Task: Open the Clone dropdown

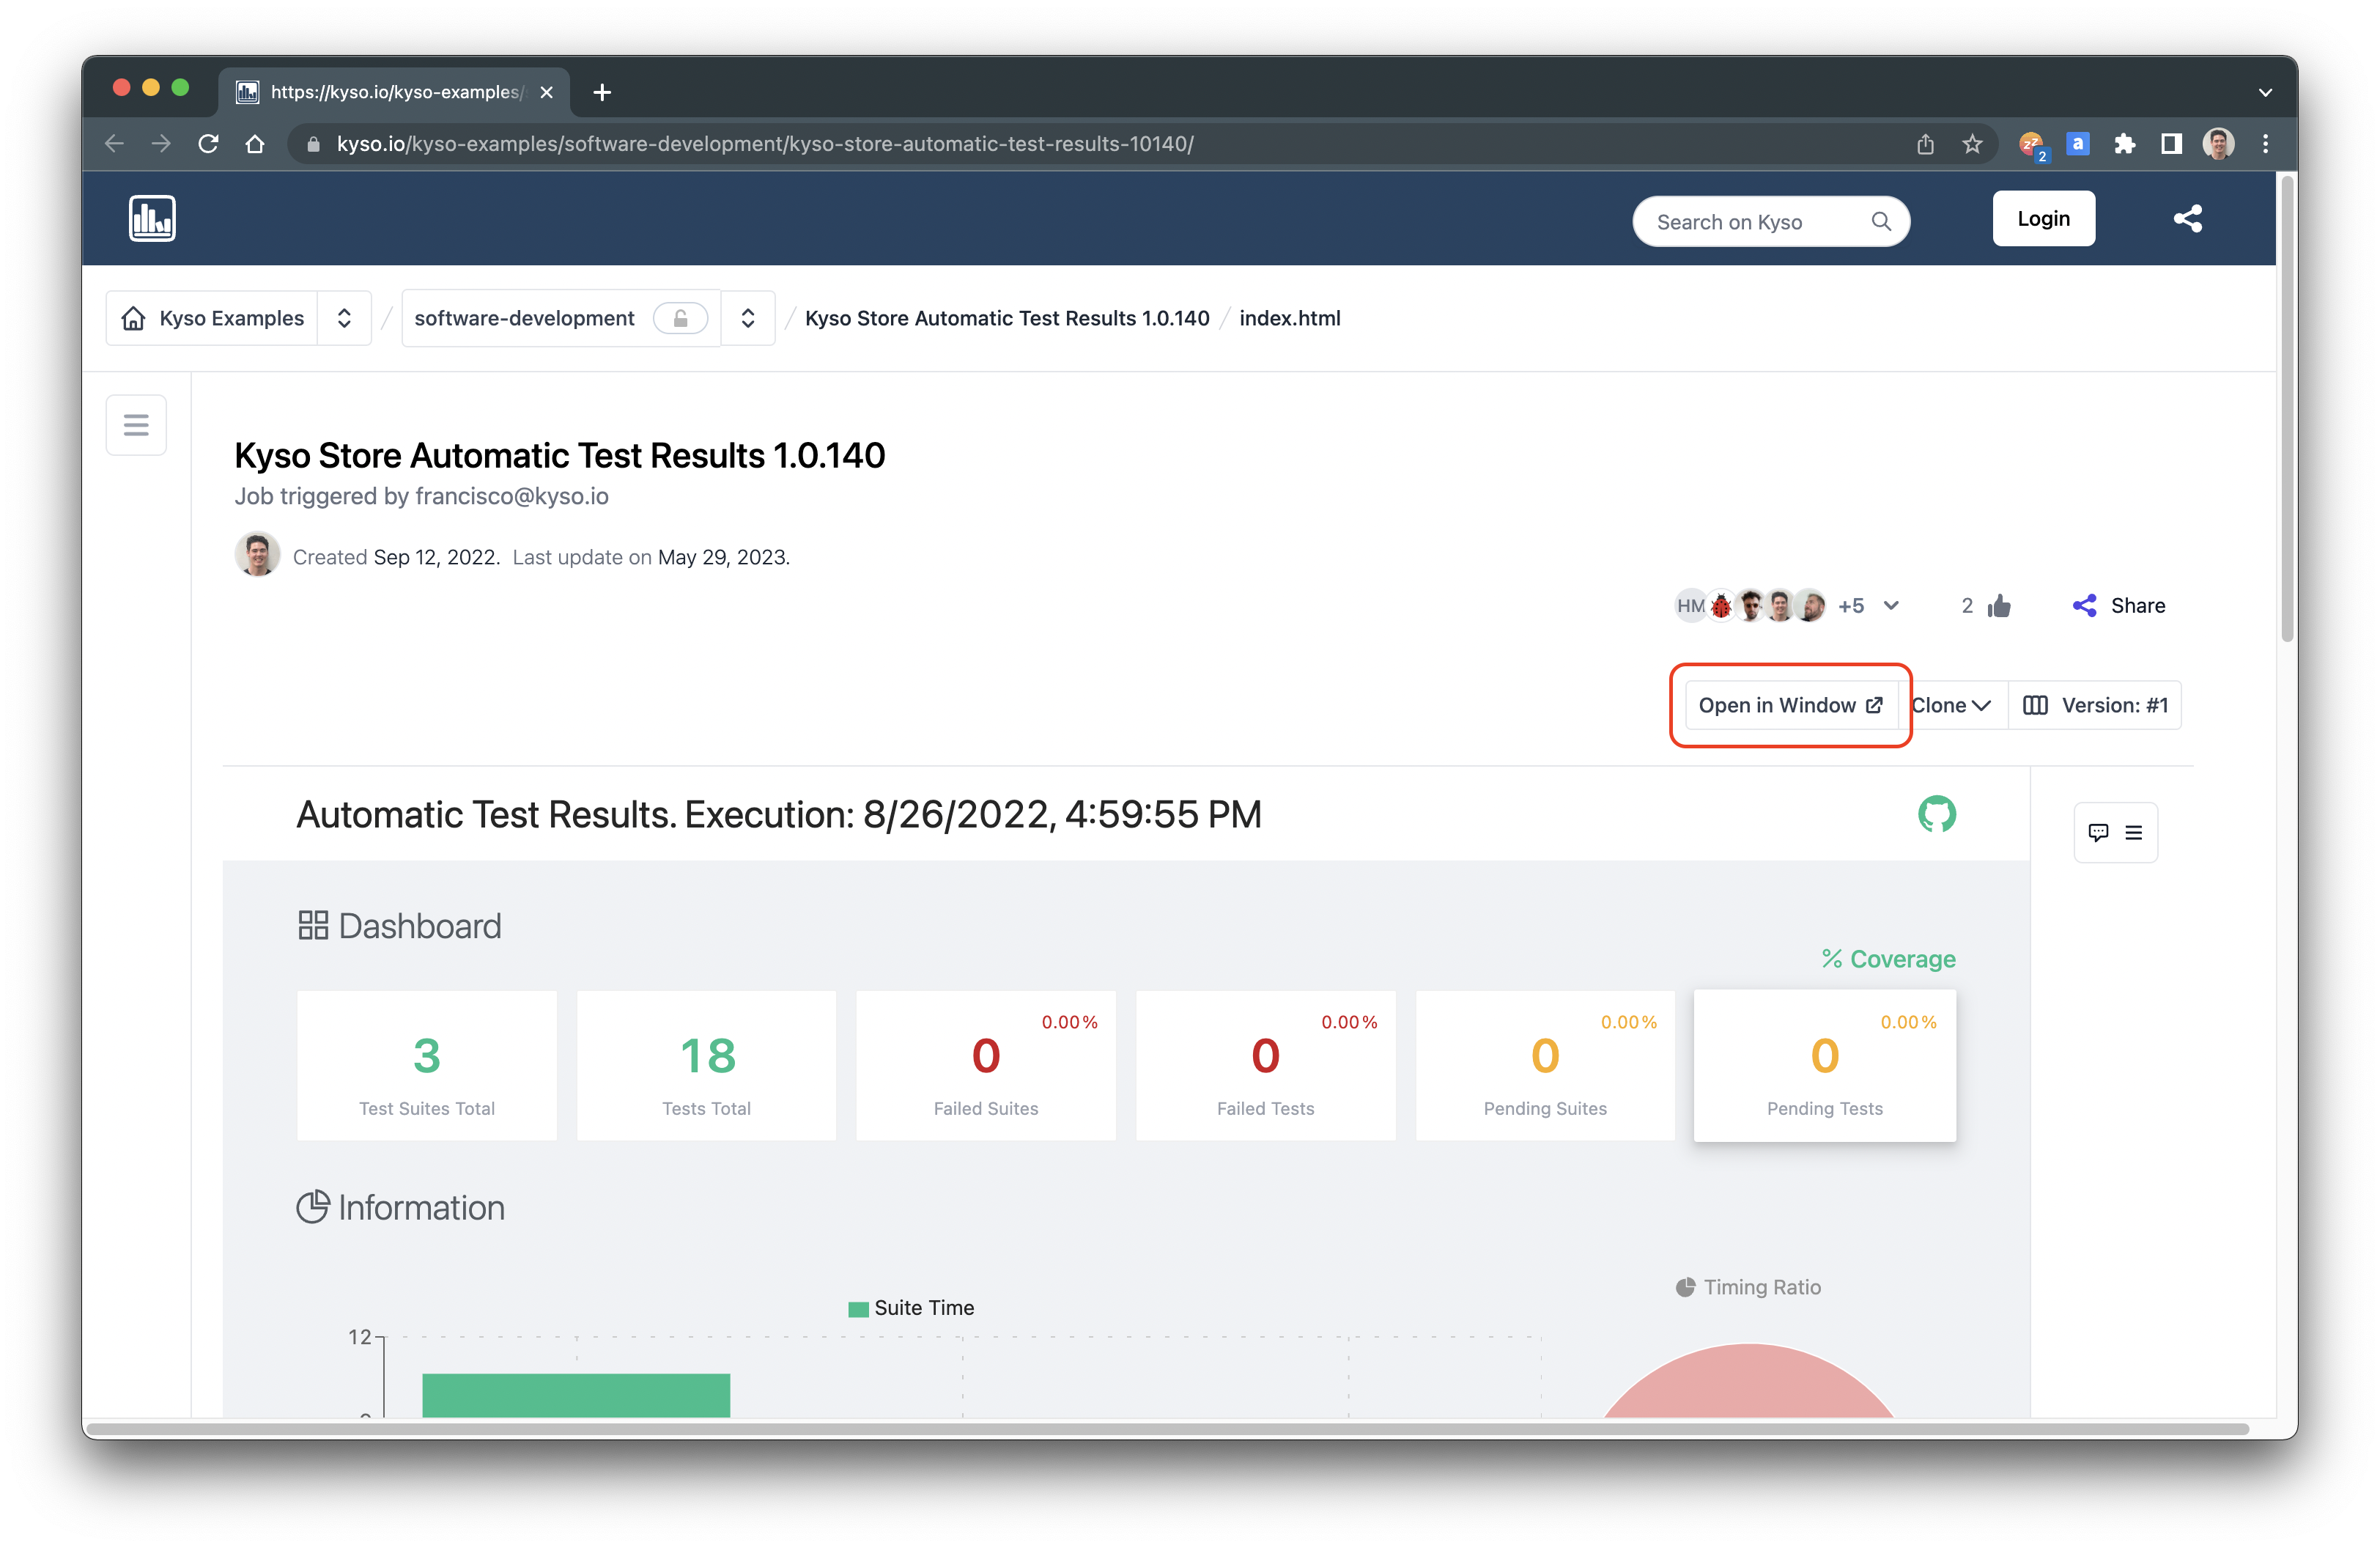Action: [1951, 705]
